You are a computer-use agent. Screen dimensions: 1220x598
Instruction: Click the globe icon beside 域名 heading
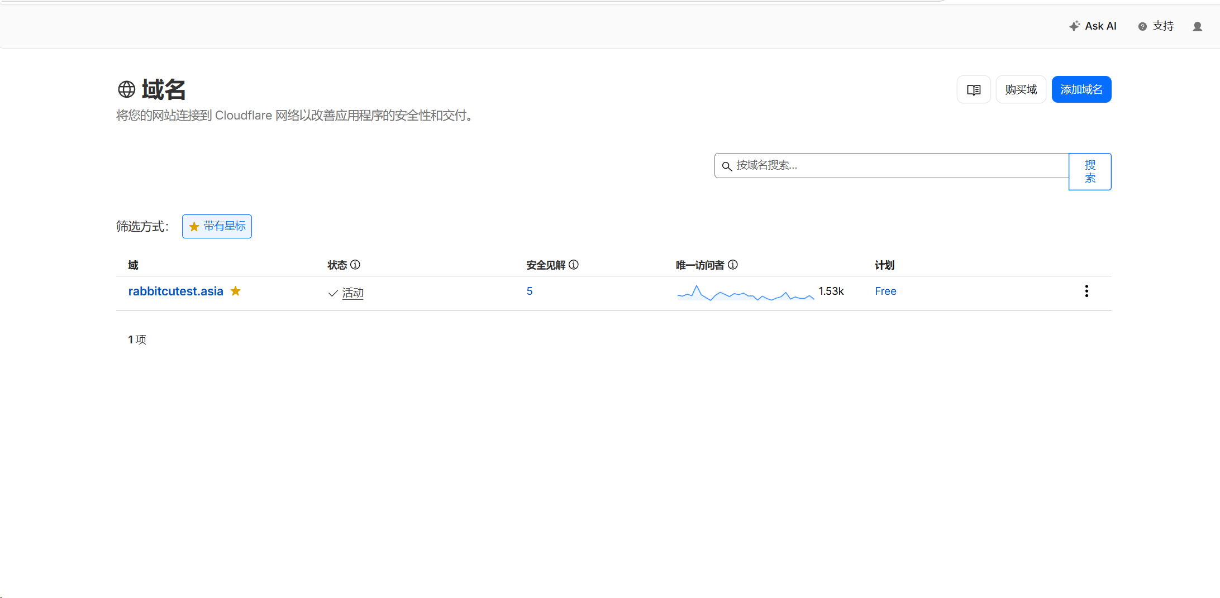click(x=127, y=89)
